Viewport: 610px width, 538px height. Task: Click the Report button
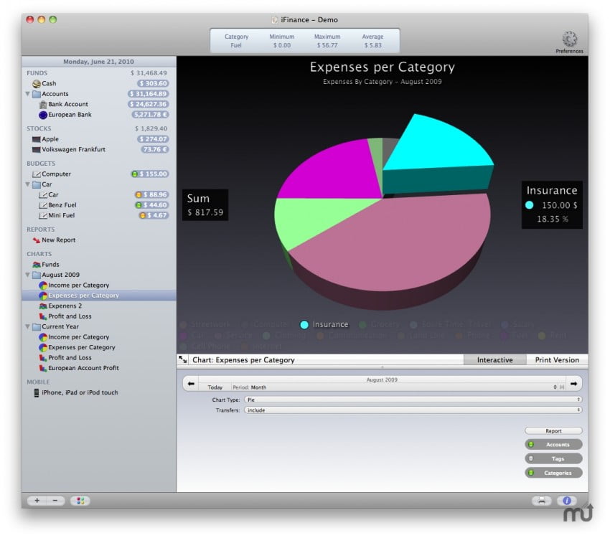(553, 431)
